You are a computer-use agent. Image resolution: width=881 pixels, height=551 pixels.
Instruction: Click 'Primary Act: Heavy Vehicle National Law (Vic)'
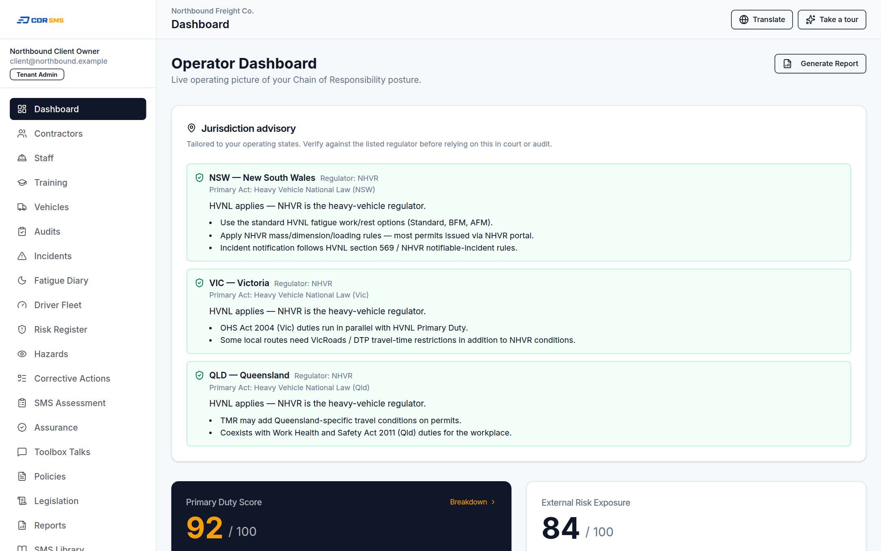[289, 295]
